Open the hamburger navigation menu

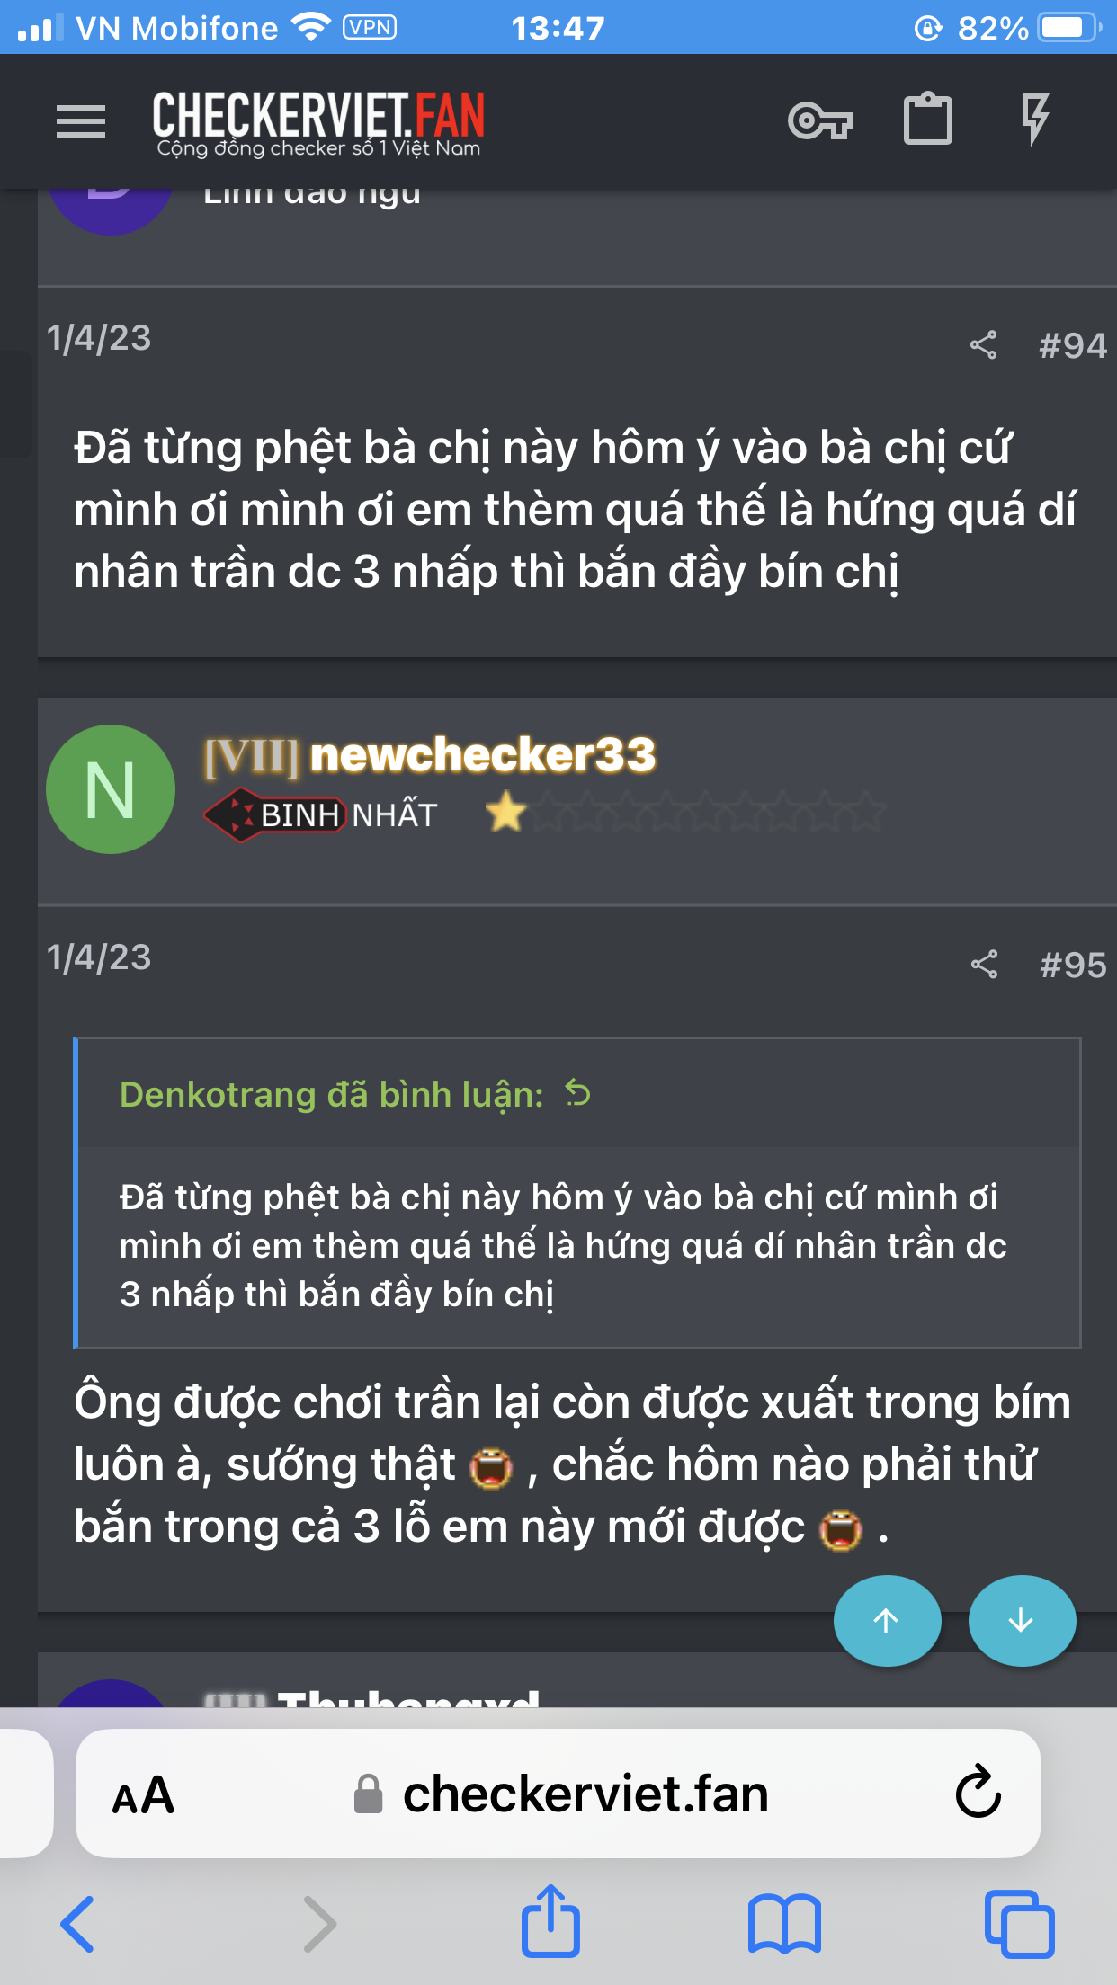coord(81,121)
